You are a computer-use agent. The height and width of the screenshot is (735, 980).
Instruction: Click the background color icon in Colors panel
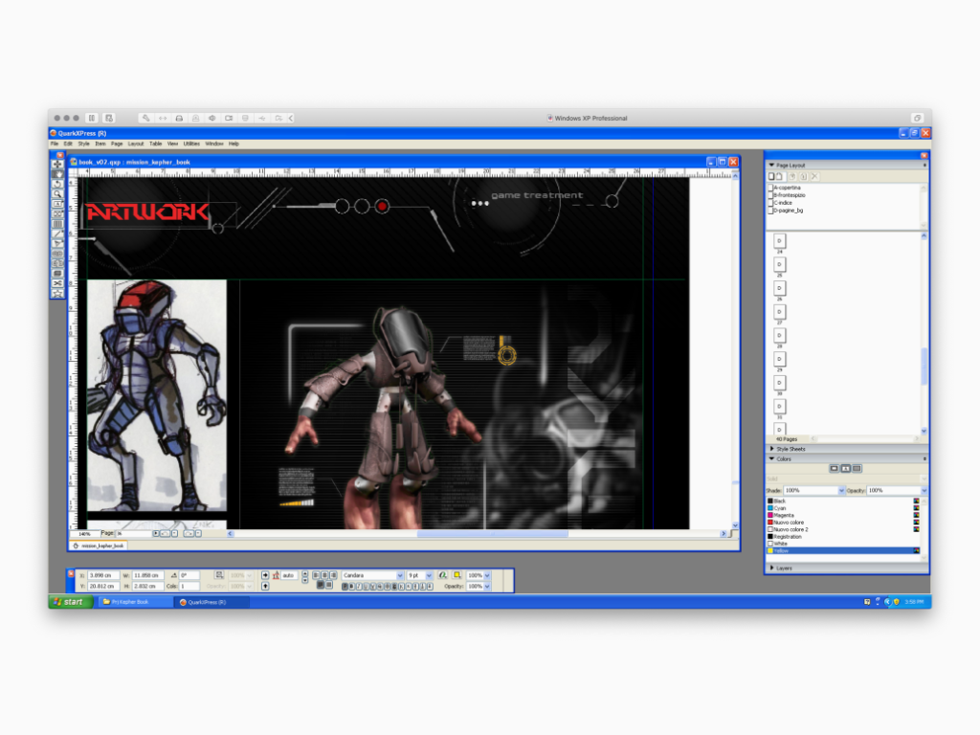pyautogui.click(x=857, y=468)
